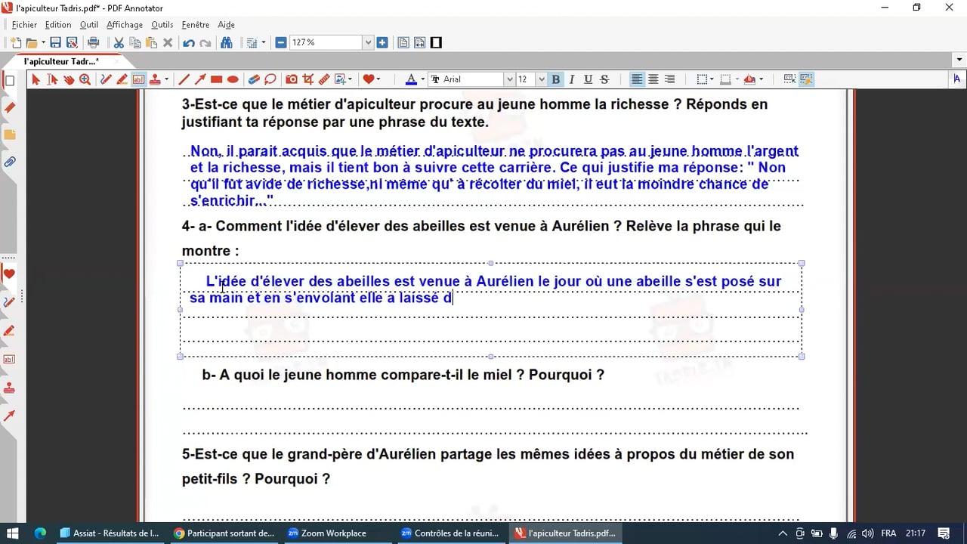Select the Line drawing tool

[x=184, y=79]
